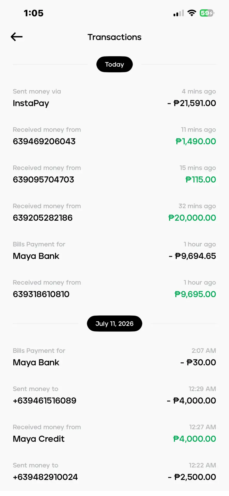The image size is (229, 496).
Task: Tap the battery indicator icon
Action: 207,13
